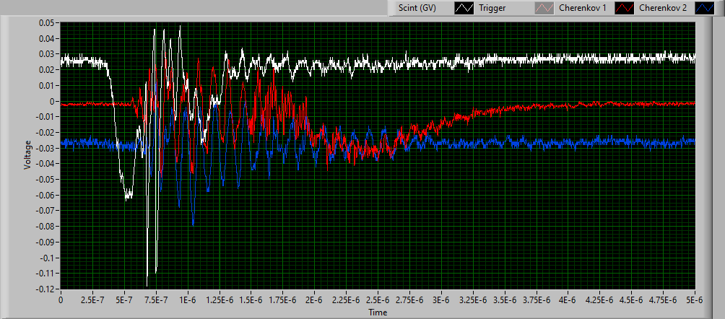Click the 7.5E-7 x-axis tick label
The height and width of the screenshot is (319, 725).
pyautogui.click(x=156, y=300)
